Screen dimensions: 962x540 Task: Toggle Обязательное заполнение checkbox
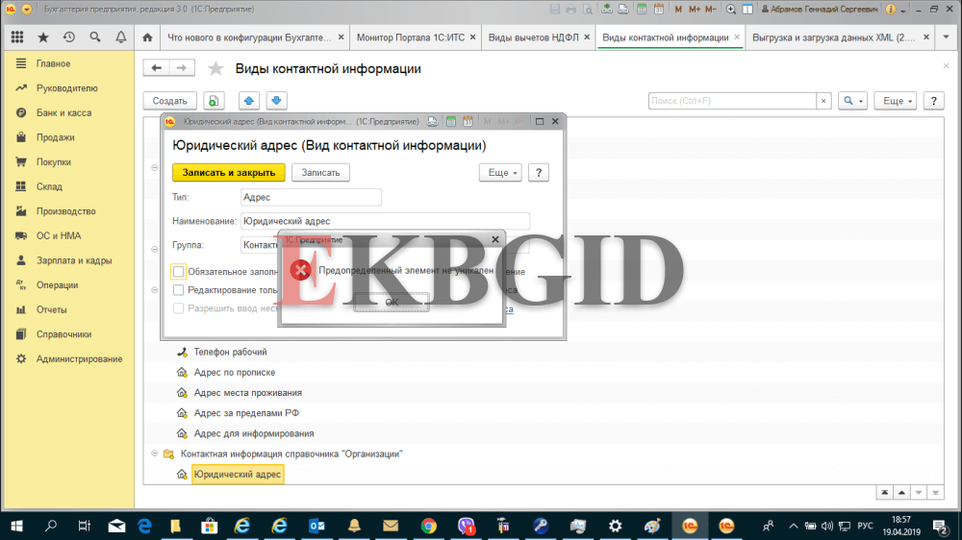pyautogui.click(x=178, y=272)
